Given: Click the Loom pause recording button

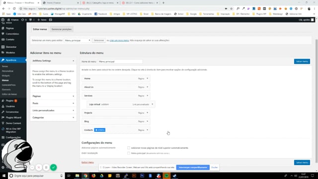Looking at the screenshot, I should pyautogui.click(x=46, y=167).
